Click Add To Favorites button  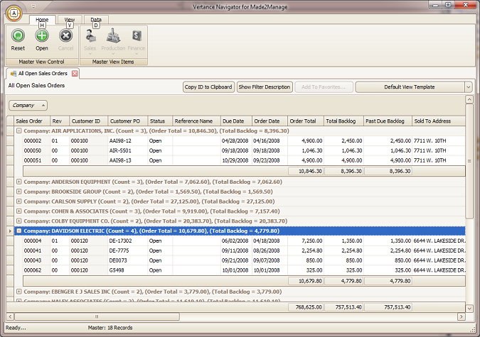[x=324, y=87]
